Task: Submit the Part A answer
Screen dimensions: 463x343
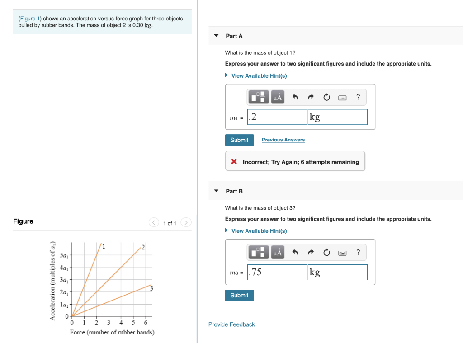Action: click(x=239, y=140)
